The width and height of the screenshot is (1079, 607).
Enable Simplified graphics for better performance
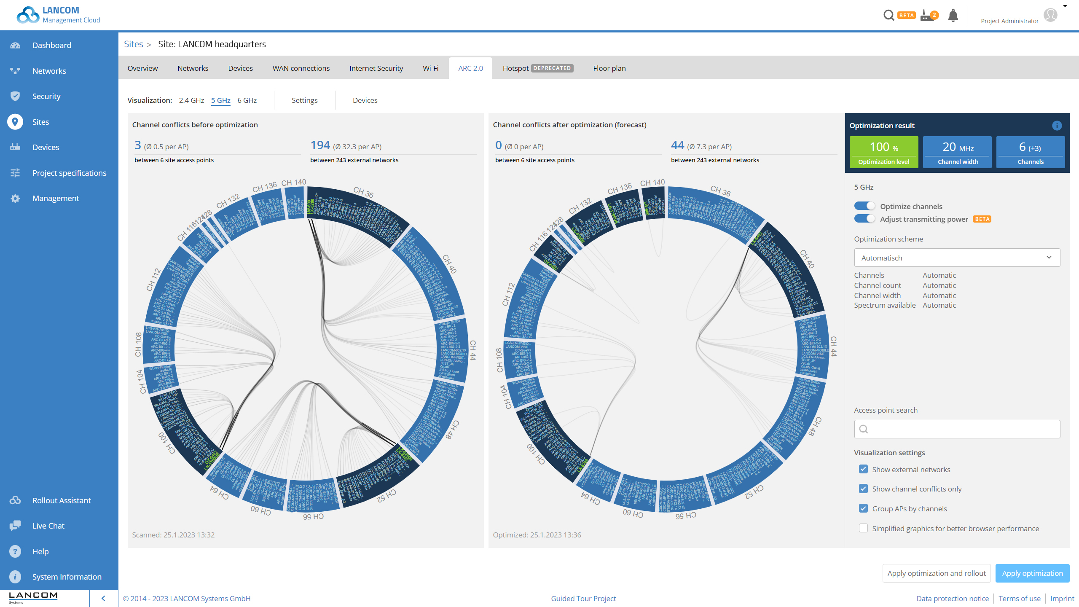click(x=863, y=528)
